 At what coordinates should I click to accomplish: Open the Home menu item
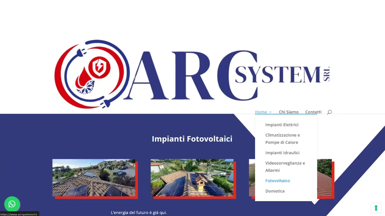click(261, 112)
